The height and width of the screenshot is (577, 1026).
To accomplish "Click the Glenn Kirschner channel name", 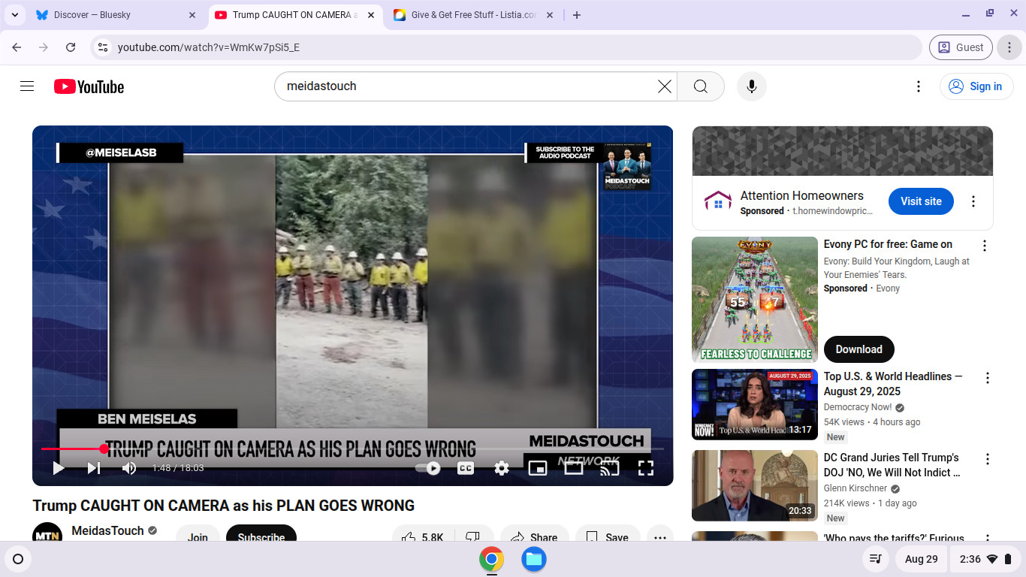I will tap(856, 488).
